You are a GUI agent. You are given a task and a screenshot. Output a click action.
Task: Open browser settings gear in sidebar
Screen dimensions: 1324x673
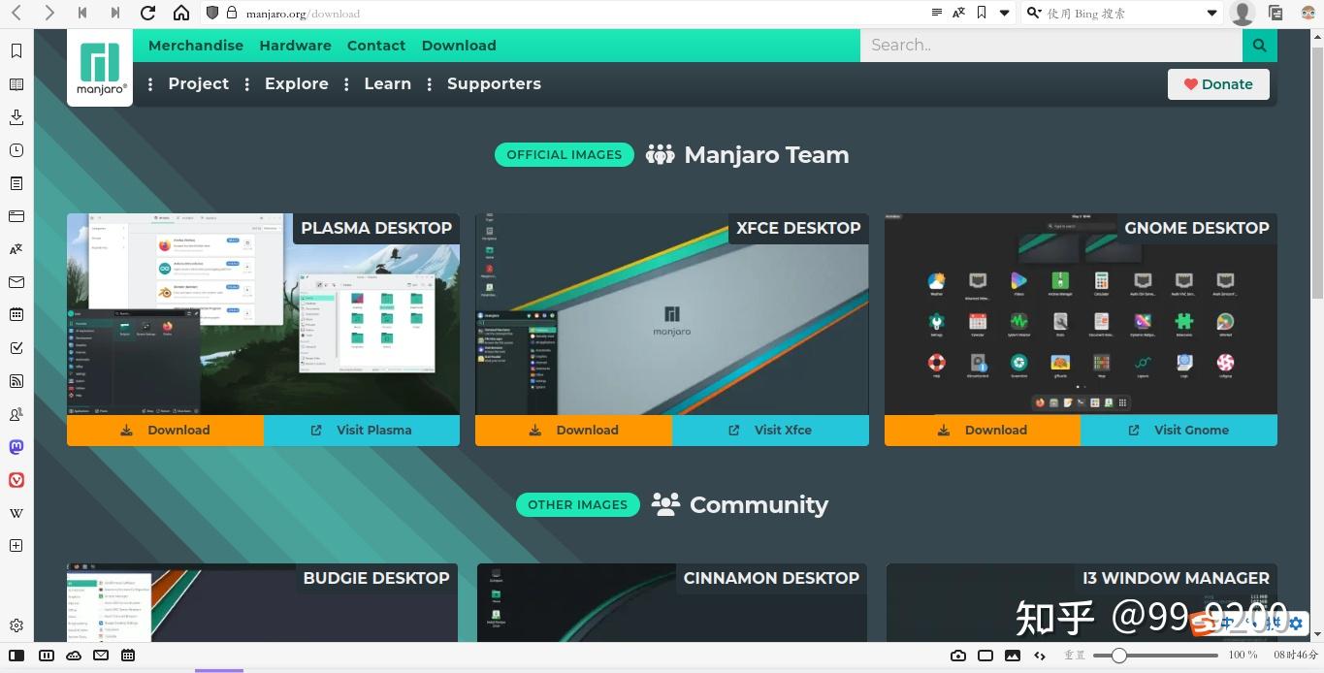pos(16,625)
